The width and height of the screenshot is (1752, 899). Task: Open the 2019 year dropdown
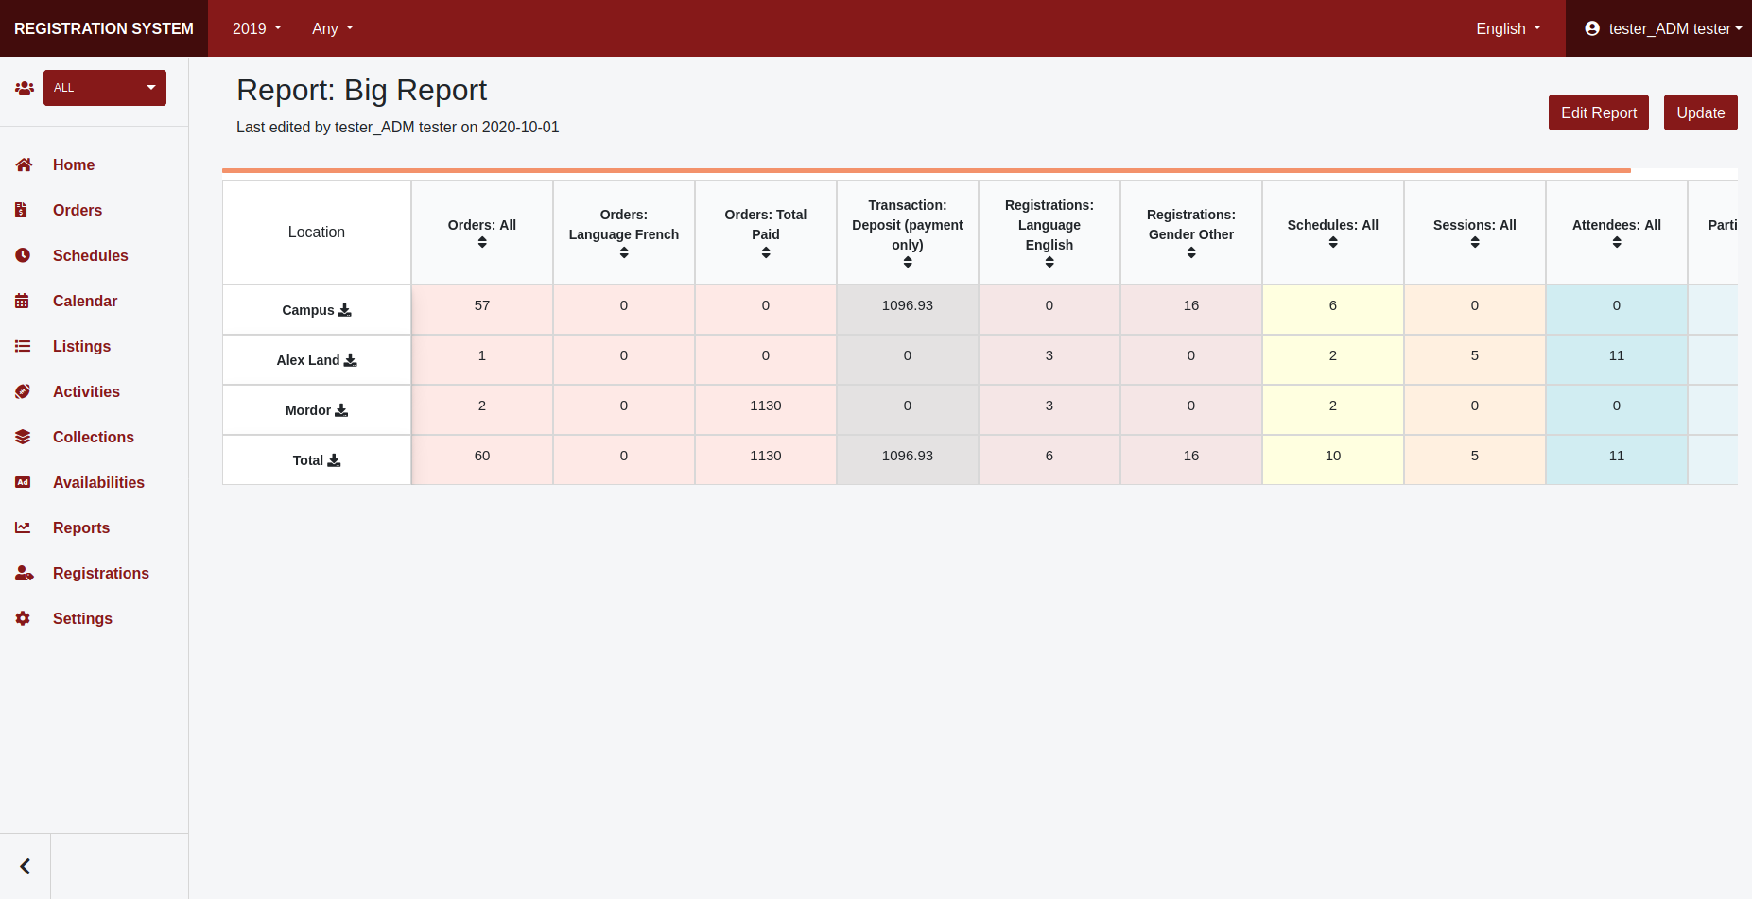point(255,28)
